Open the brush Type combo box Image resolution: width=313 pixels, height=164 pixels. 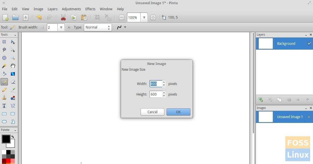pyautogui.click(x=98, y=27)
